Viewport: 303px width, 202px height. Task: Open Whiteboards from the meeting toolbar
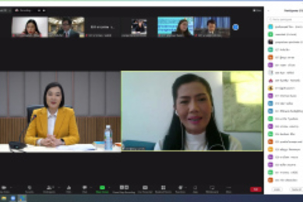212,189
